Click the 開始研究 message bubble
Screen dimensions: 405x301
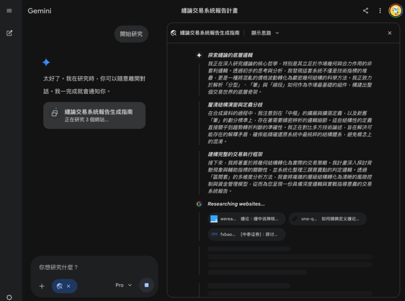coord(131,34)
